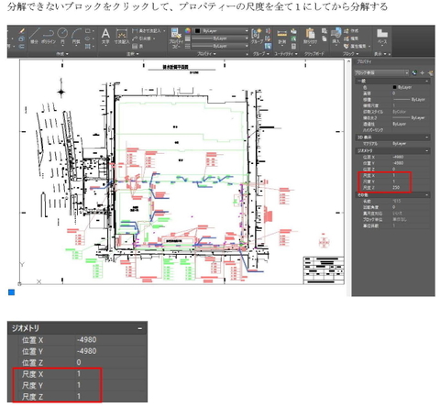Open the block reference type dropdown in Properties

381,72
